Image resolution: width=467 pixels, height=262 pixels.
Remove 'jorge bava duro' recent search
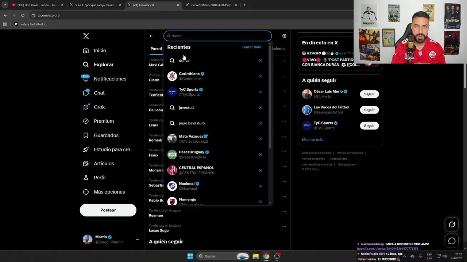point(260,123)
